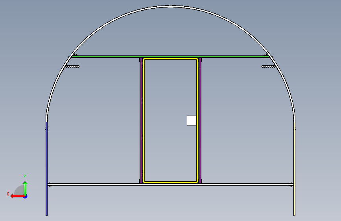Click the red X label near triad
This screenshot has width=341, height=221.
click(x=8, y=194)
